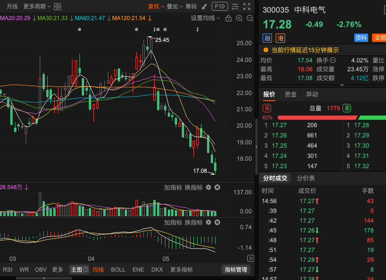The height and width of the screenshot is (280, 386).
Task: Switch to the 分价表 tab
Action: [306, 178]
